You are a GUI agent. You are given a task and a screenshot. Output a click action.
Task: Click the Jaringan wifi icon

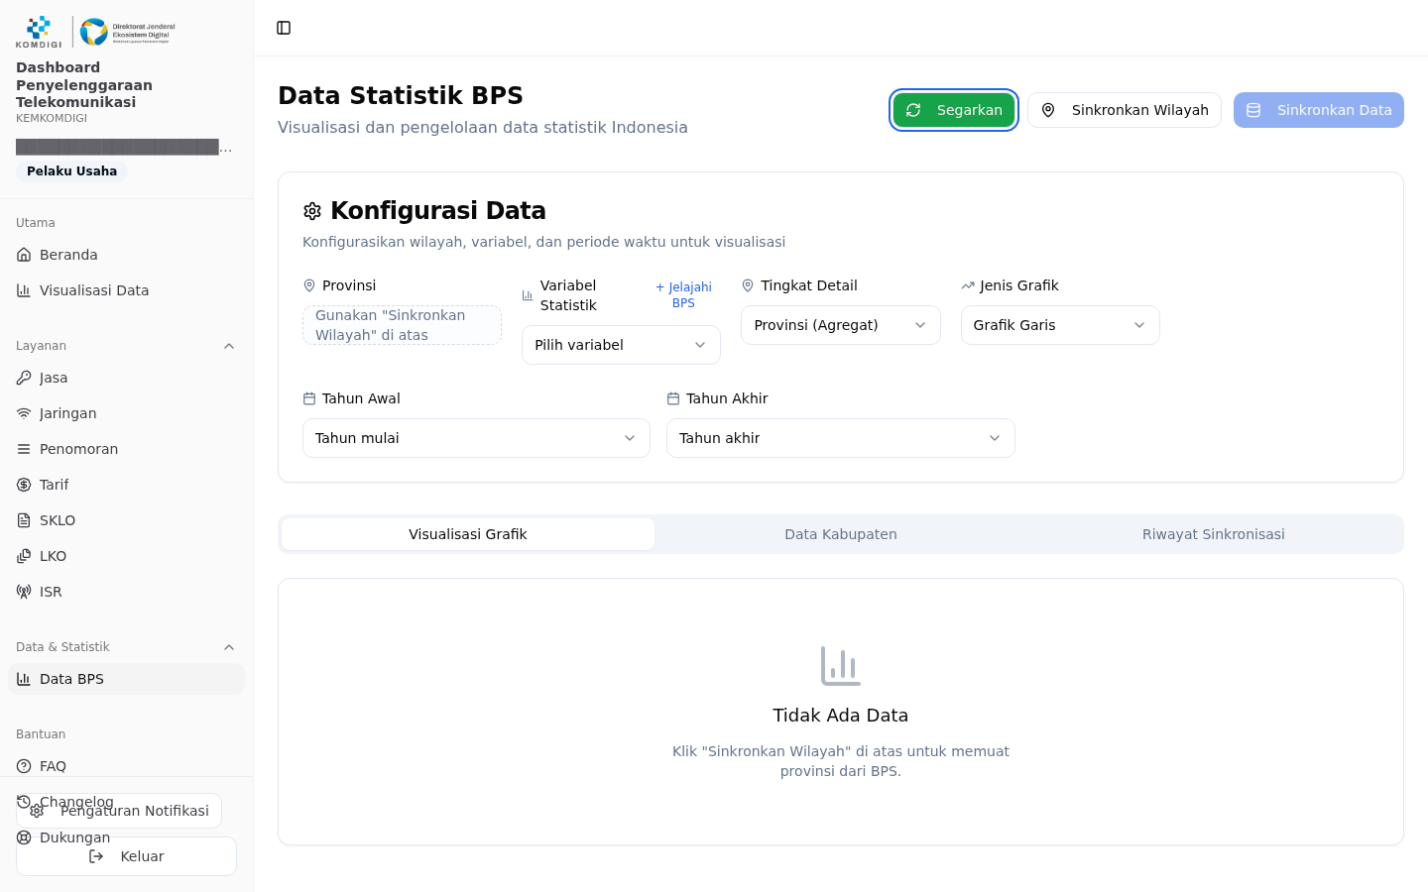(x=24, y=413)
